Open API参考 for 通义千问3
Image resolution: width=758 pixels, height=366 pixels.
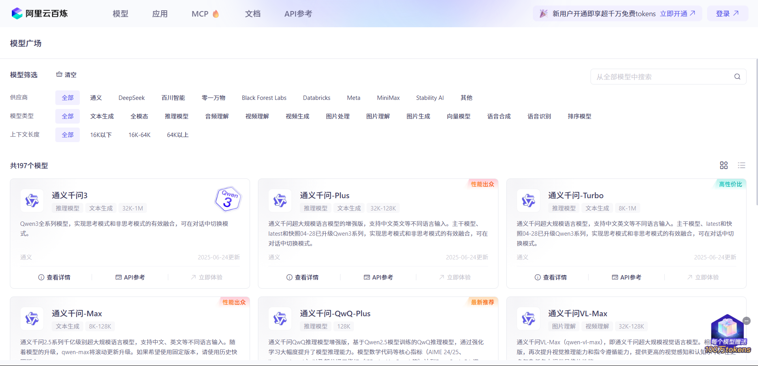click(130, 277)
